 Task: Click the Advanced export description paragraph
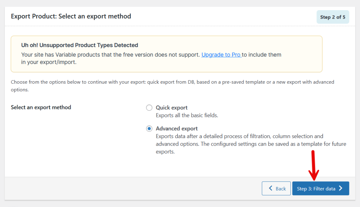[x=251, y=144]
